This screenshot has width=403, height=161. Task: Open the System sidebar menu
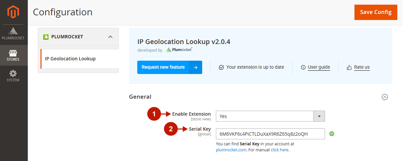point(14,76)
